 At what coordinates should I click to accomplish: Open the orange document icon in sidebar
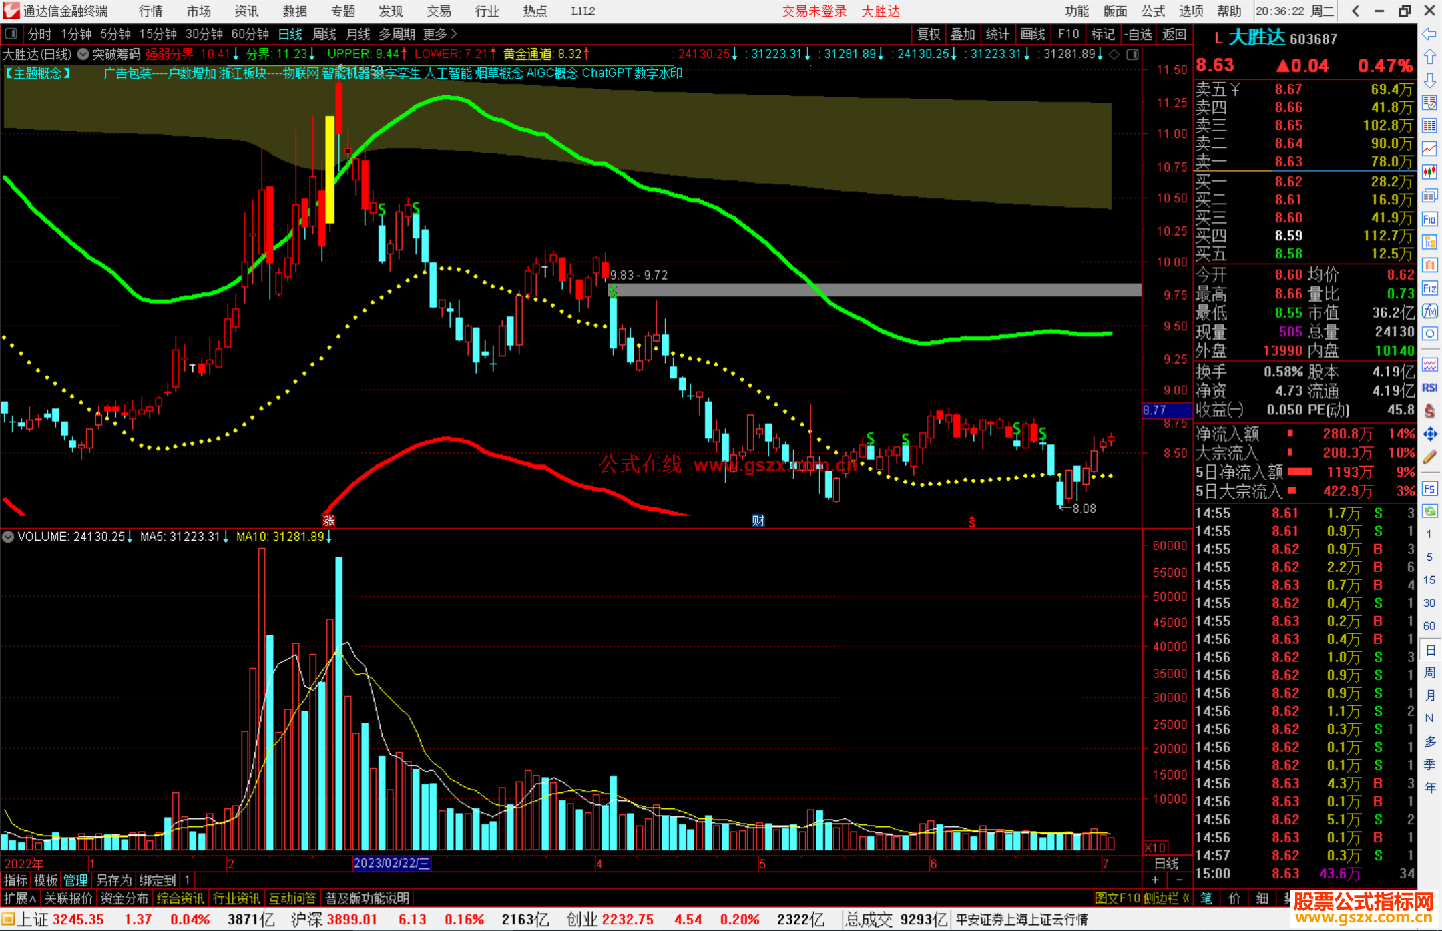[1429, 265]
